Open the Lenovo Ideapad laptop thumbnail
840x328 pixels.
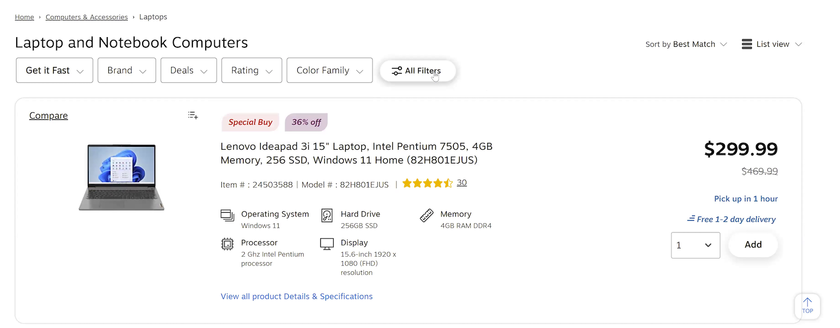[x=122, y=177]
